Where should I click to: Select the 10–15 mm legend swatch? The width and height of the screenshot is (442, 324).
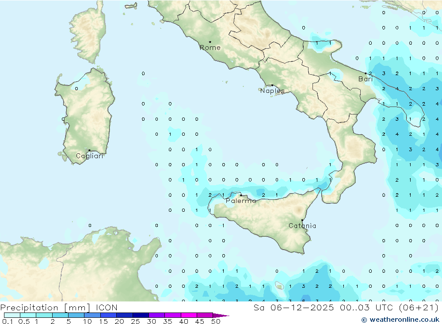coord(92,315)
